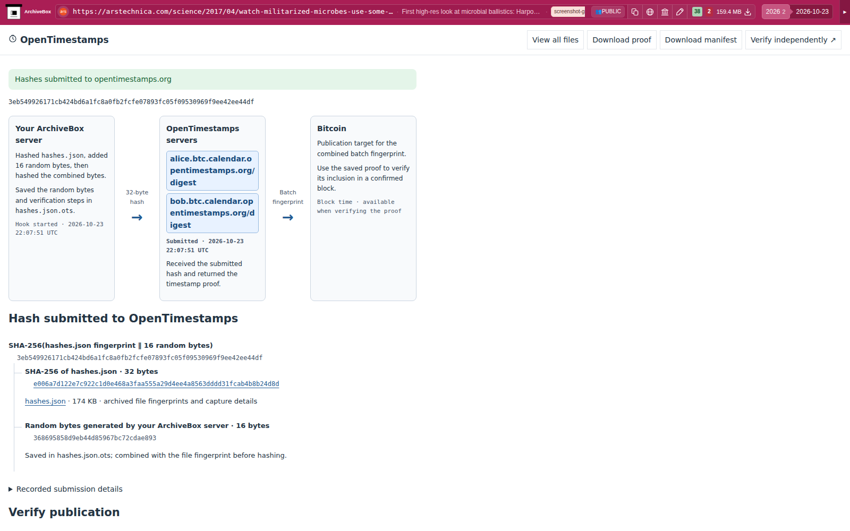Open the hashes.json file link
The height and width of the screenshot is (531, 850).
(x=45, y=401)
